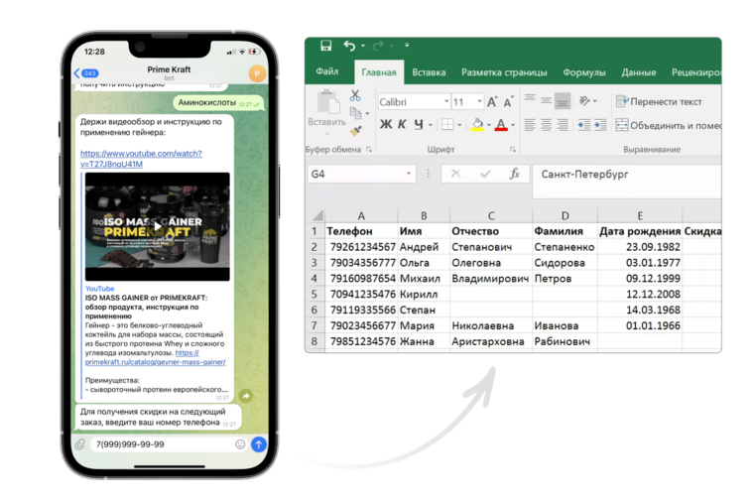Viewport: 754px width, 502px height.
Task: Center cell text horizontally
Action: (x=547, y=125)
